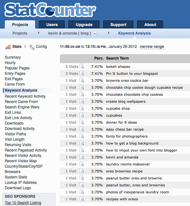Open Hourly stats in sidebar
The width and height of the screenshot is (190, 206).
click(x=10, y=63)
